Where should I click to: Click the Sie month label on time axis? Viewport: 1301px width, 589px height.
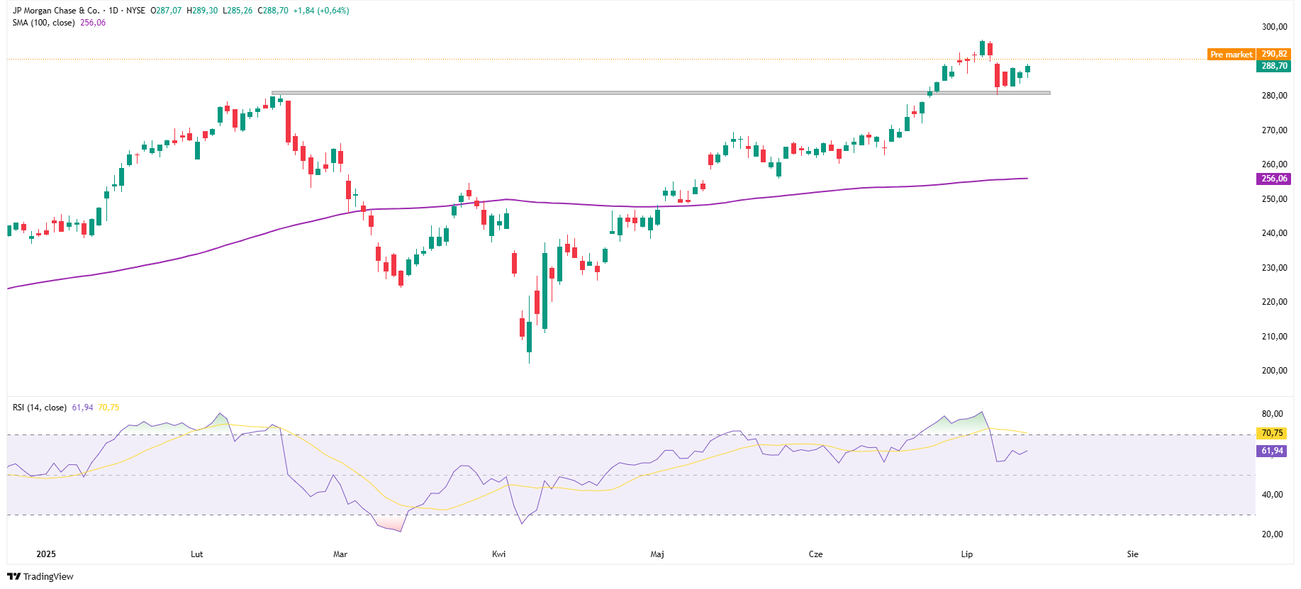[x=1133, y=554]
